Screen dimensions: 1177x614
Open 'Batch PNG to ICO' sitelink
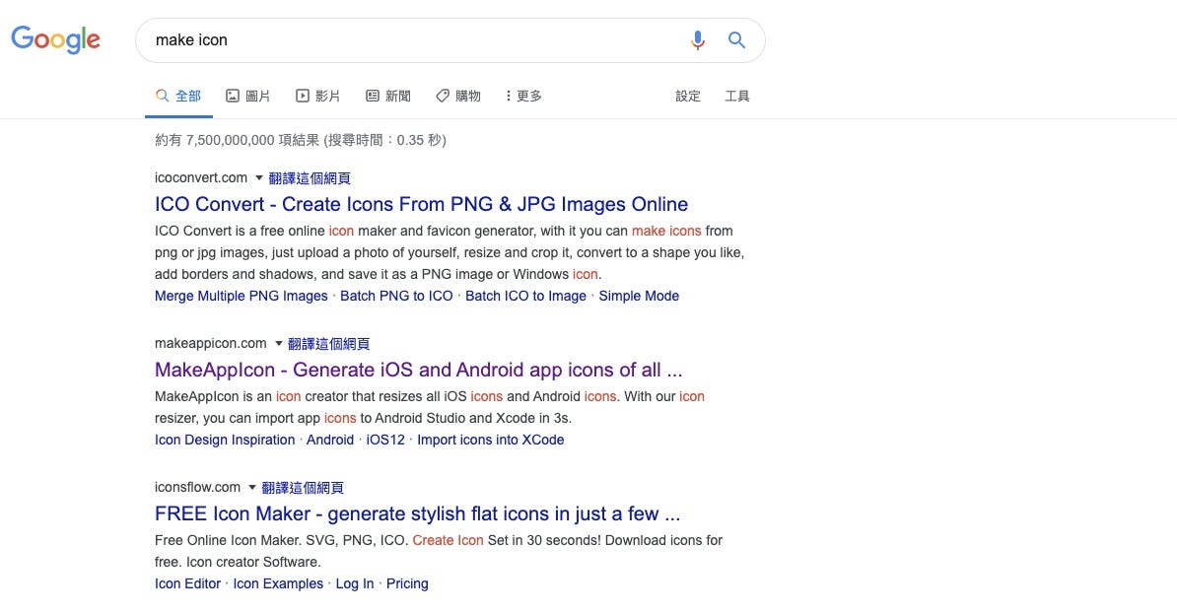pyautogui.click(x=396, y=296)
